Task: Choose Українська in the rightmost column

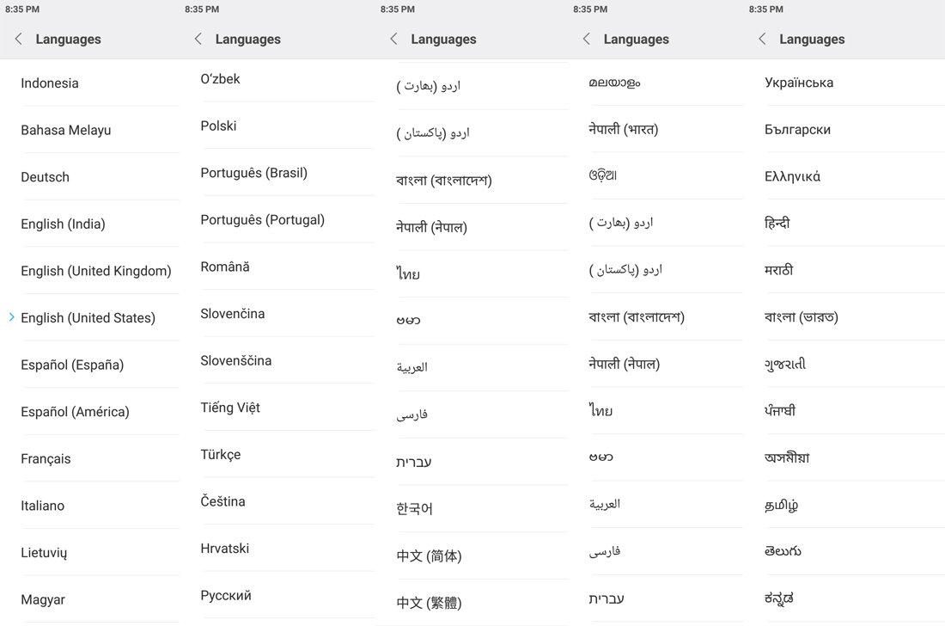Action: [x=799, y=82]
